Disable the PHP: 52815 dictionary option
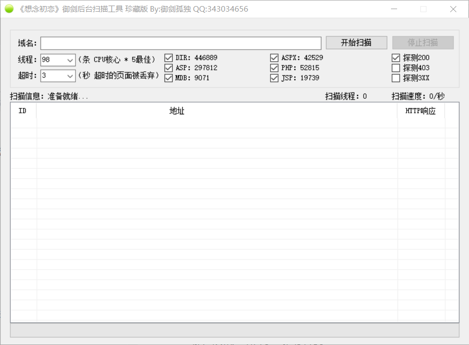The image size is (469, 345). (x=274, y=67)
